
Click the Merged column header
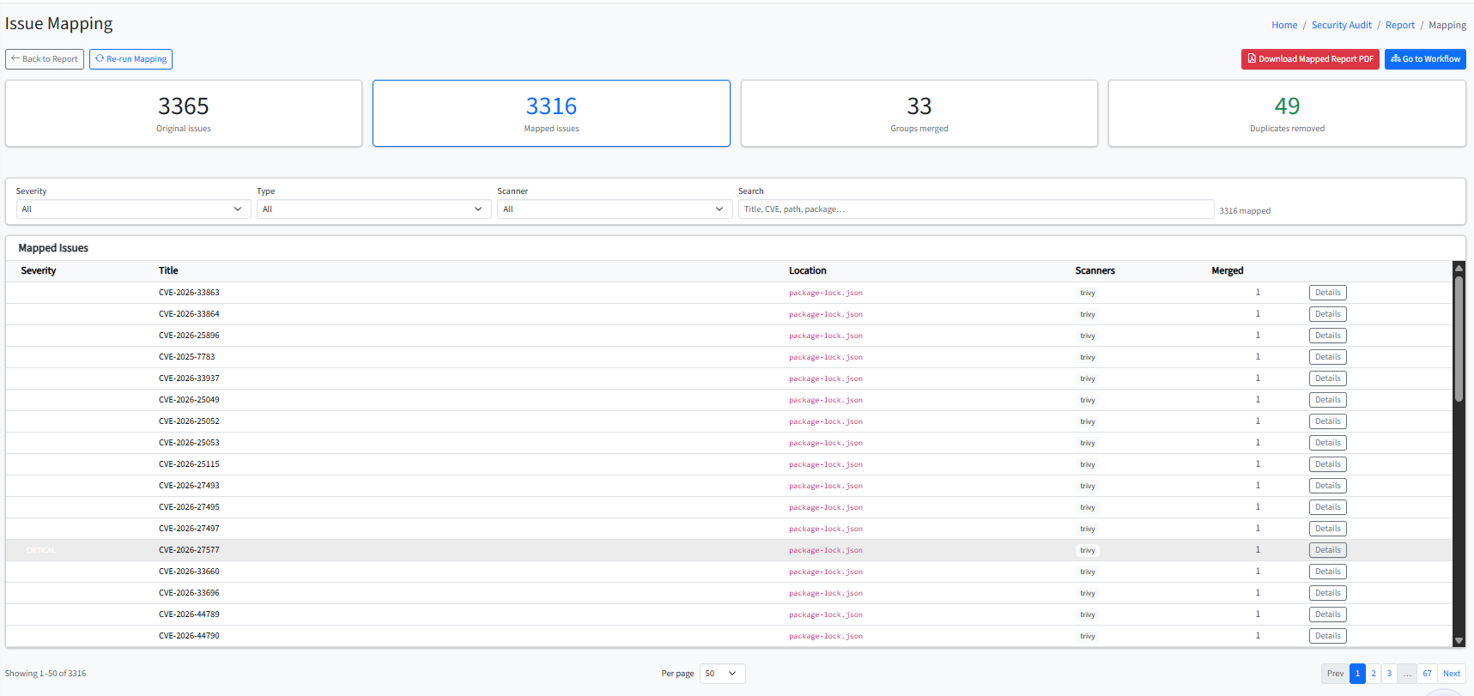(1228, 270)
